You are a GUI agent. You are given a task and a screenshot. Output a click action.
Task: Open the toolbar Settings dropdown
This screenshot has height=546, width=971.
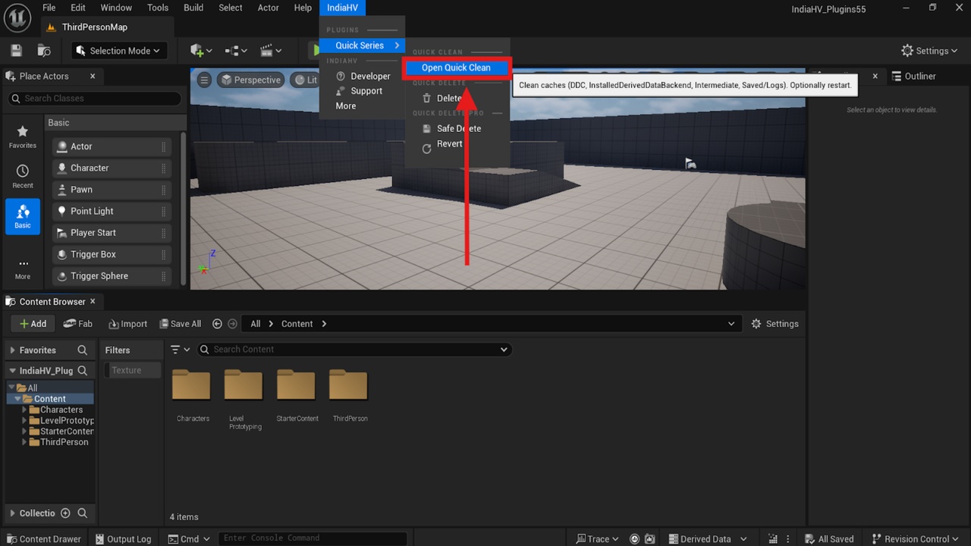pos(930,51)
